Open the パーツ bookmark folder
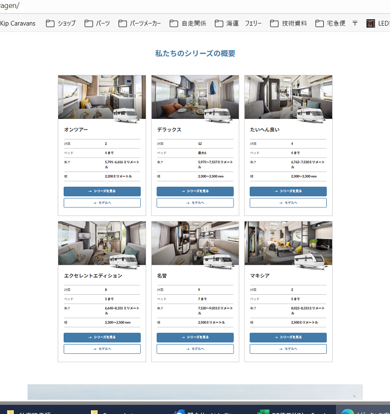Screen dimensions: 390x414 point(97,24)
